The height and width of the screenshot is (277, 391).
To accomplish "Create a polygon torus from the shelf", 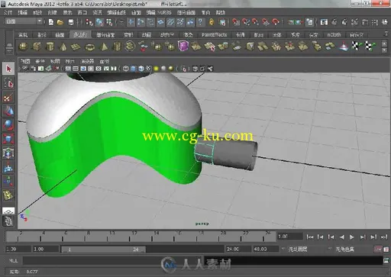I will (x=89, y=47).
